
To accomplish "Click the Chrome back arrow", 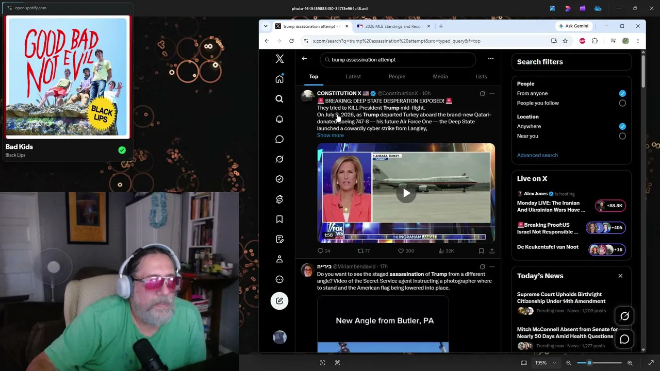I will 267,41.
